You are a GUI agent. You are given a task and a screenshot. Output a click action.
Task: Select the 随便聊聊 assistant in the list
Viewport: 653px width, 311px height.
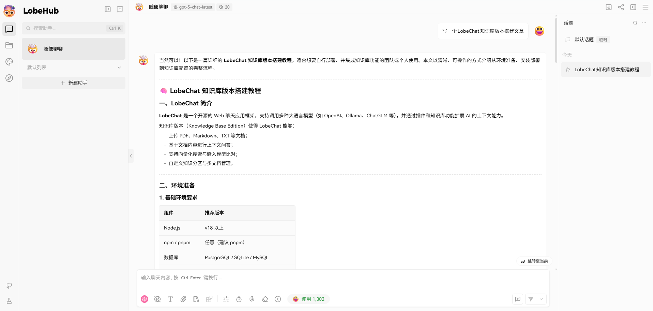click(74, 49)
